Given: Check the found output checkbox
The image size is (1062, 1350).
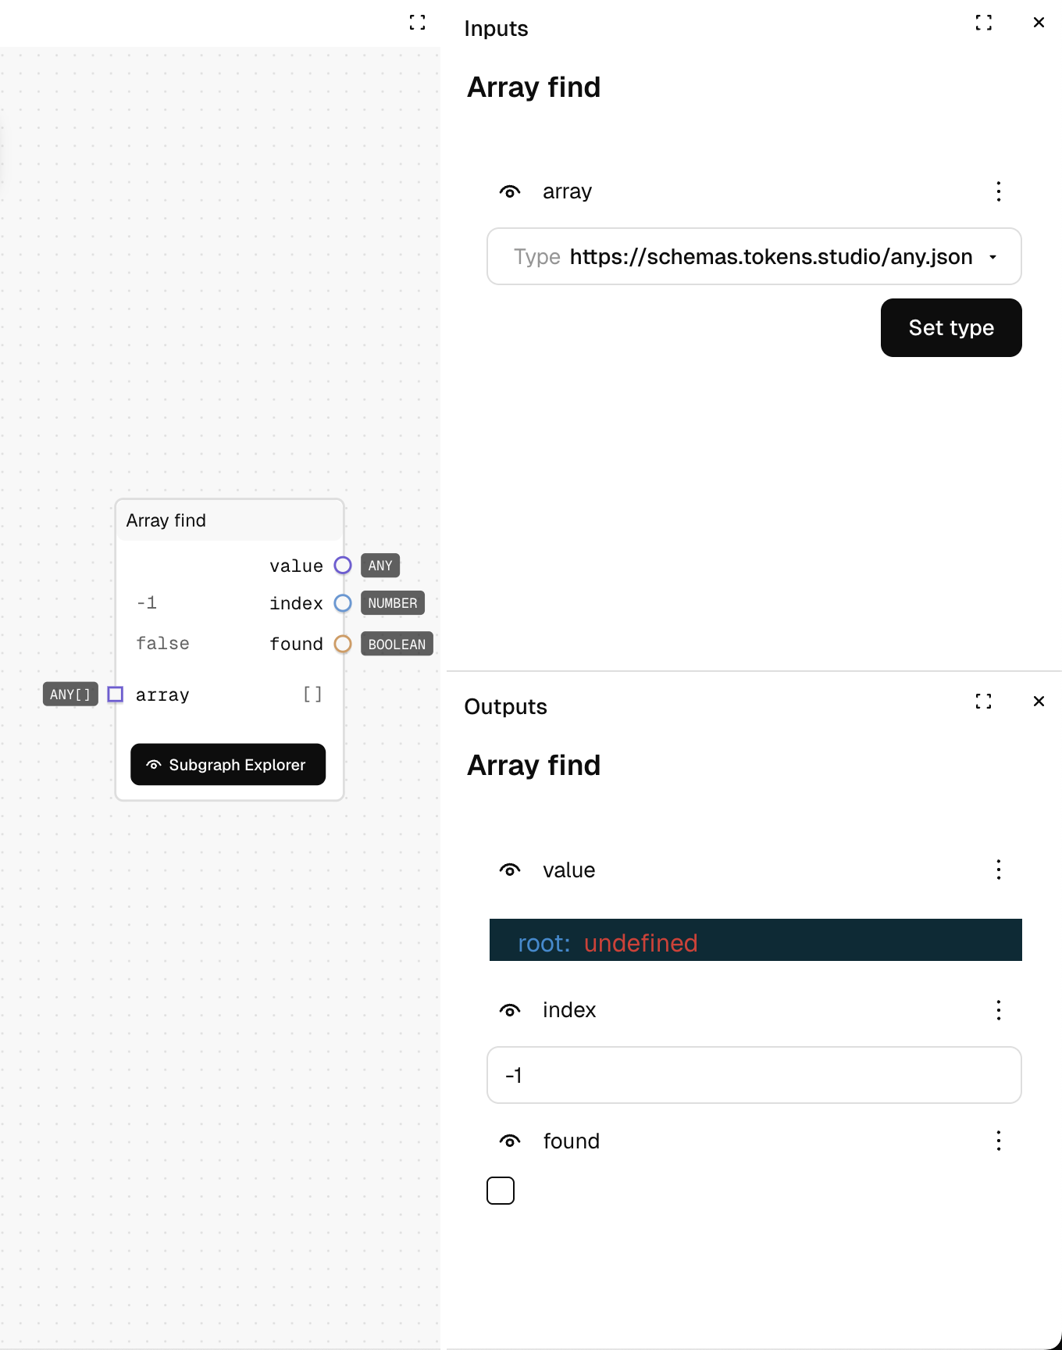Looking at the screenshot, I should tap(501, 1191).
